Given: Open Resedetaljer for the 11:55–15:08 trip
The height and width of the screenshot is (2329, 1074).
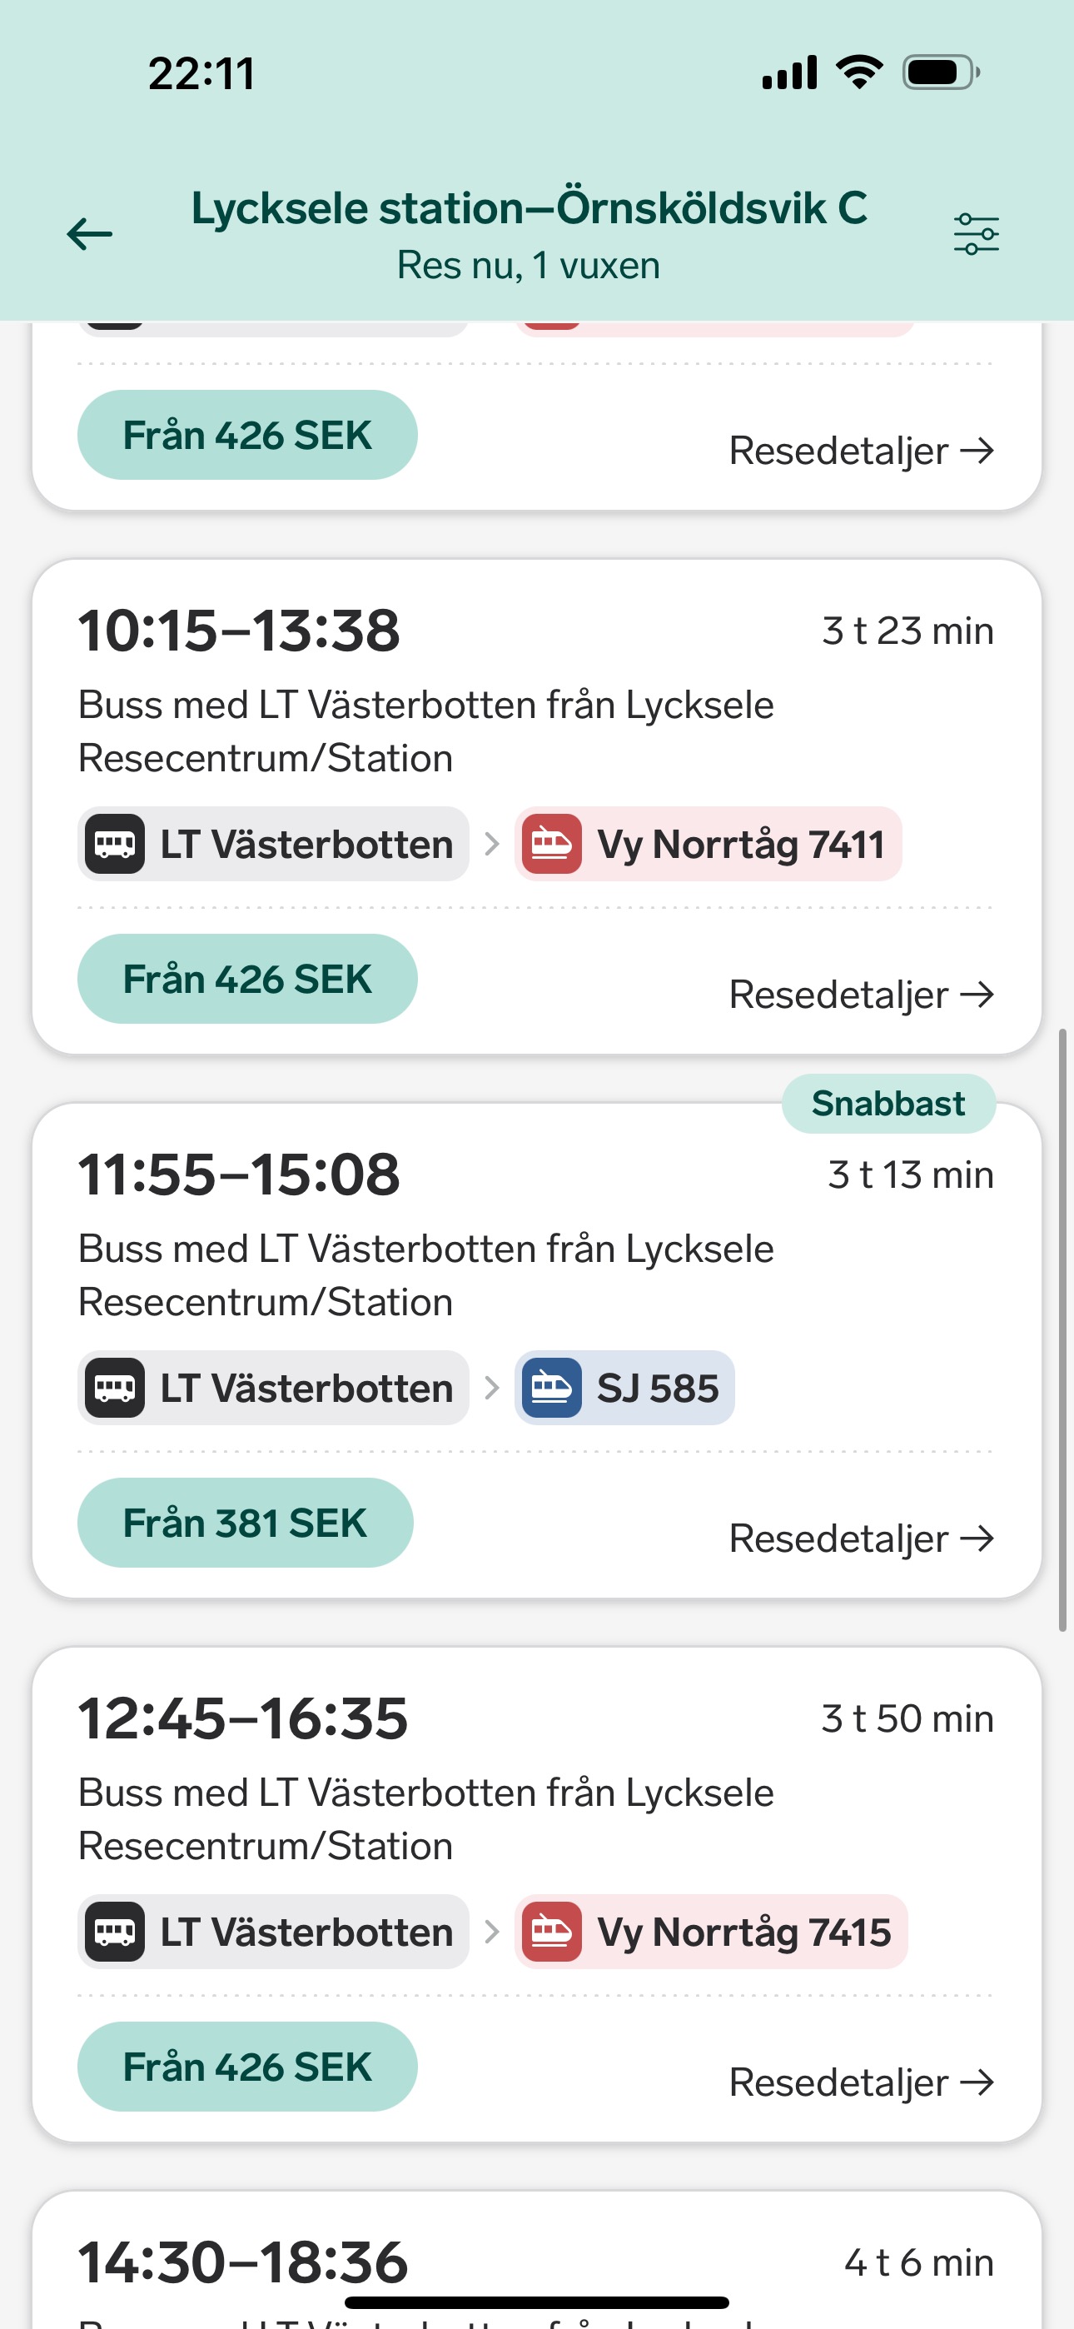Looking at the screenshot, I should 861,1538.
